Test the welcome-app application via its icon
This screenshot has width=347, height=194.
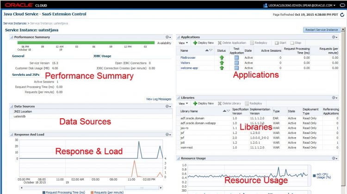click(x=236, y=68)
